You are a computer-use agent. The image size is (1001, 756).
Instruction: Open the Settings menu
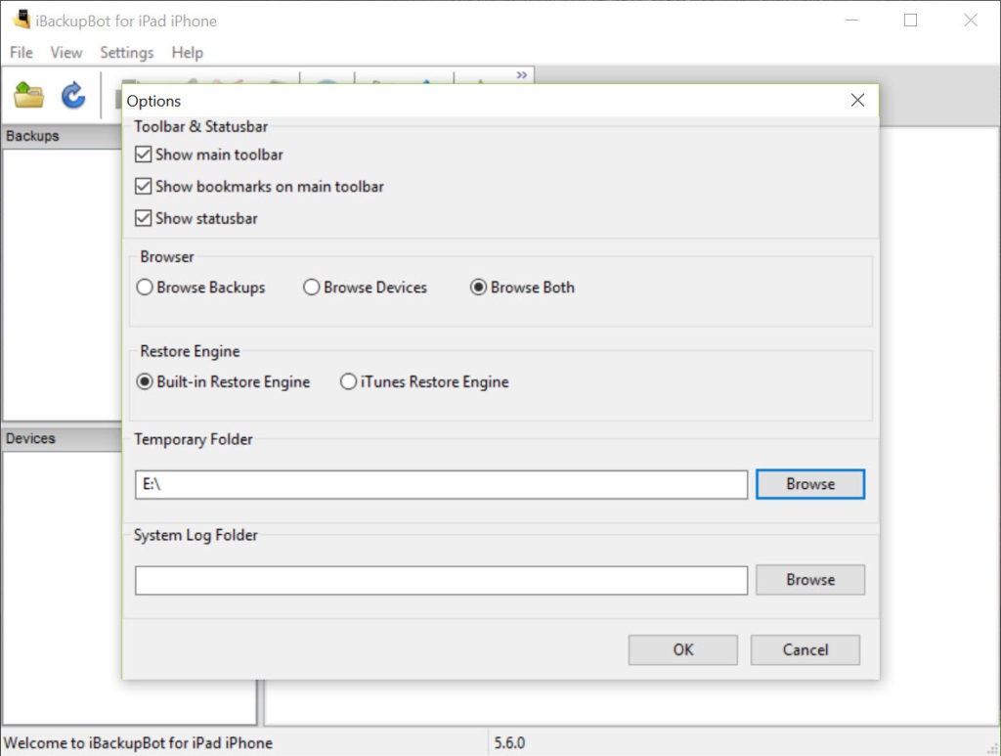coord(127,53)
